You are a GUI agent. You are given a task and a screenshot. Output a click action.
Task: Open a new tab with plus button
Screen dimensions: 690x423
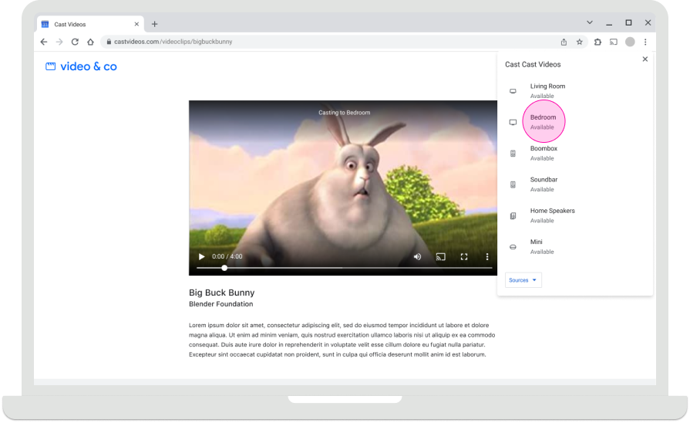pos(154,24)
